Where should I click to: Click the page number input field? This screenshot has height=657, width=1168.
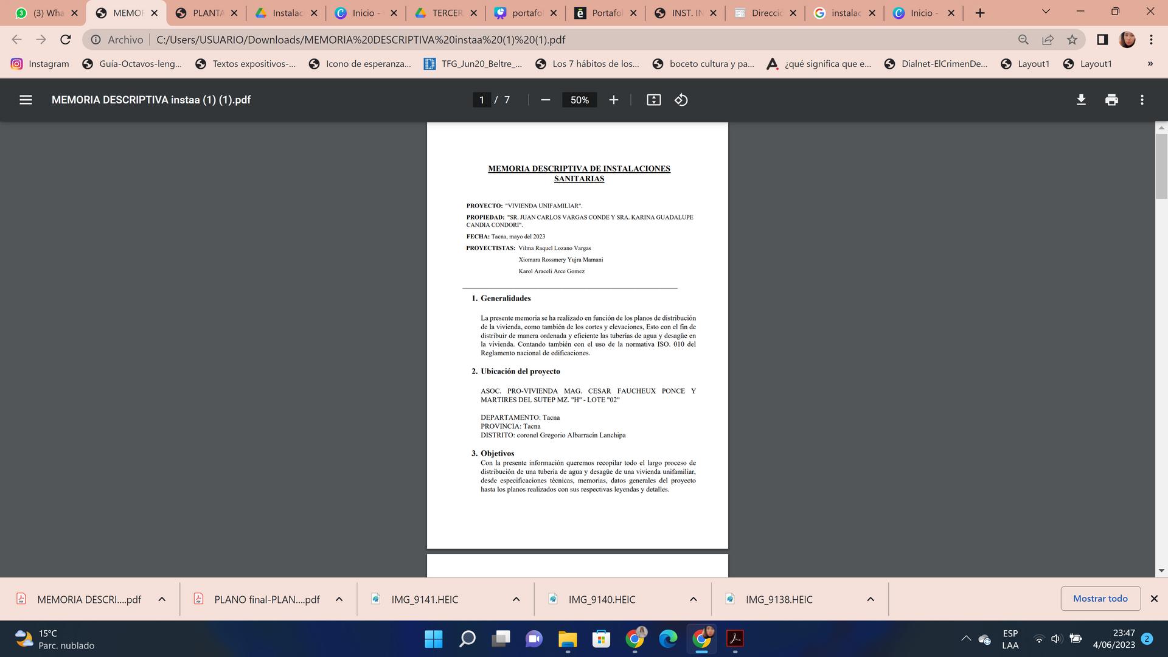(x=481, y=100)
